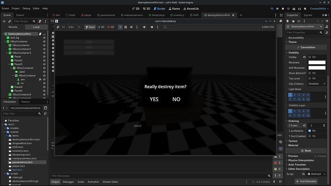
Task: Enable Show Behind Parent checkbox
Action: 310,73
